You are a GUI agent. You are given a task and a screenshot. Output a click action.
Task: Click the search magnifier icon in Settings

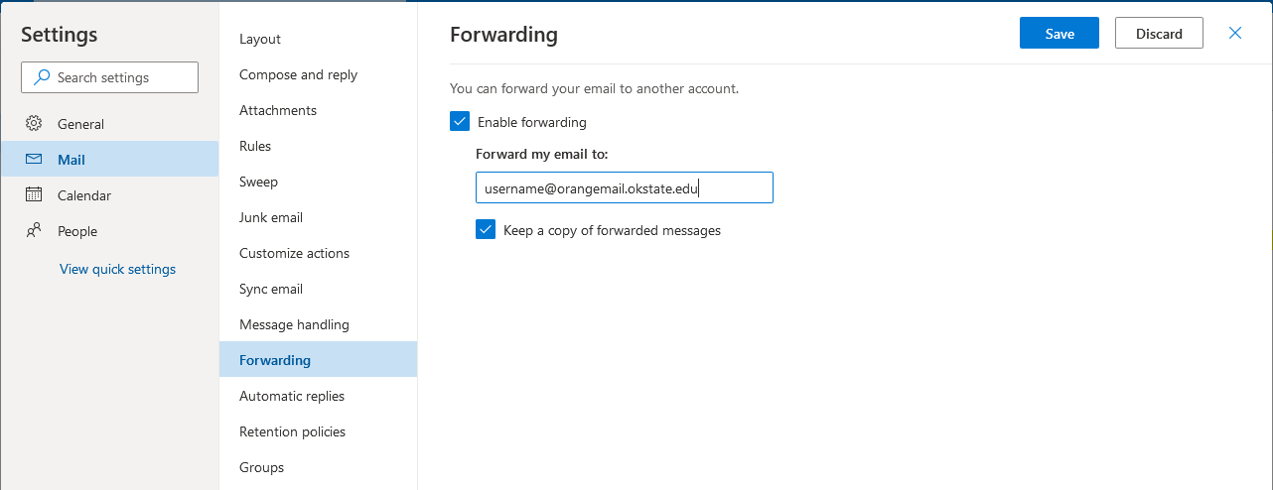coord(42,77)
